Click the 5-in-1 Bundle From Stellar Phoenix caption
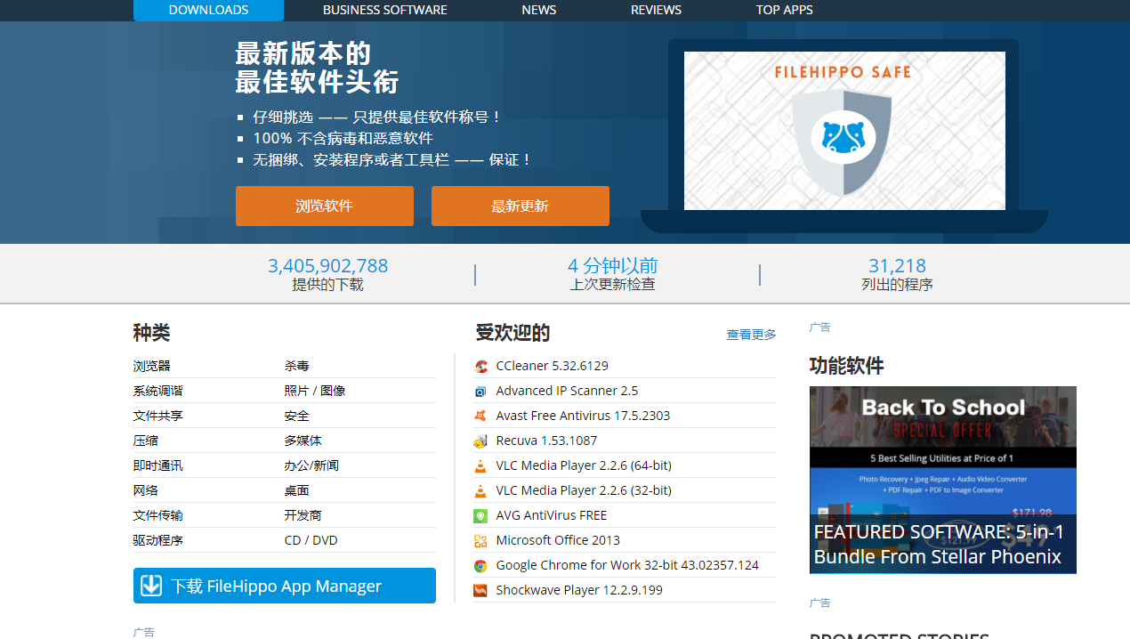The height and width of the screenshot is (639, 1130). click(x=939, y=544)
